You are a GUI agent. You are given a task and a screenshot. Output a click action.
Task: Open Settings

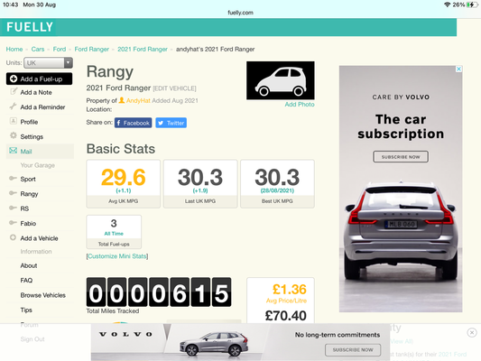(x=32, y=136)
